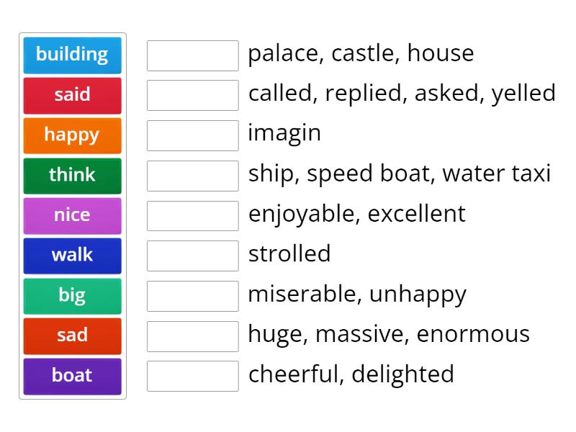
Task: Select the blue 'building' word tile
Action: coord(72,55)
